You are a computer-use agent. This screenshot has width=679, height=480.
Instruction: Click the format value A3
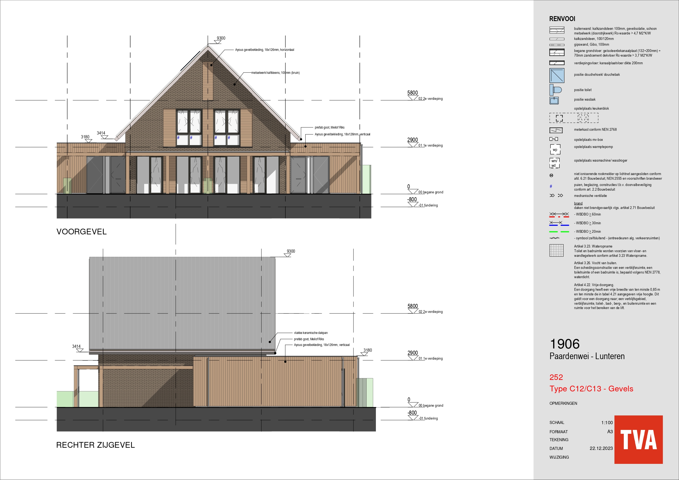tap(610, 432)
